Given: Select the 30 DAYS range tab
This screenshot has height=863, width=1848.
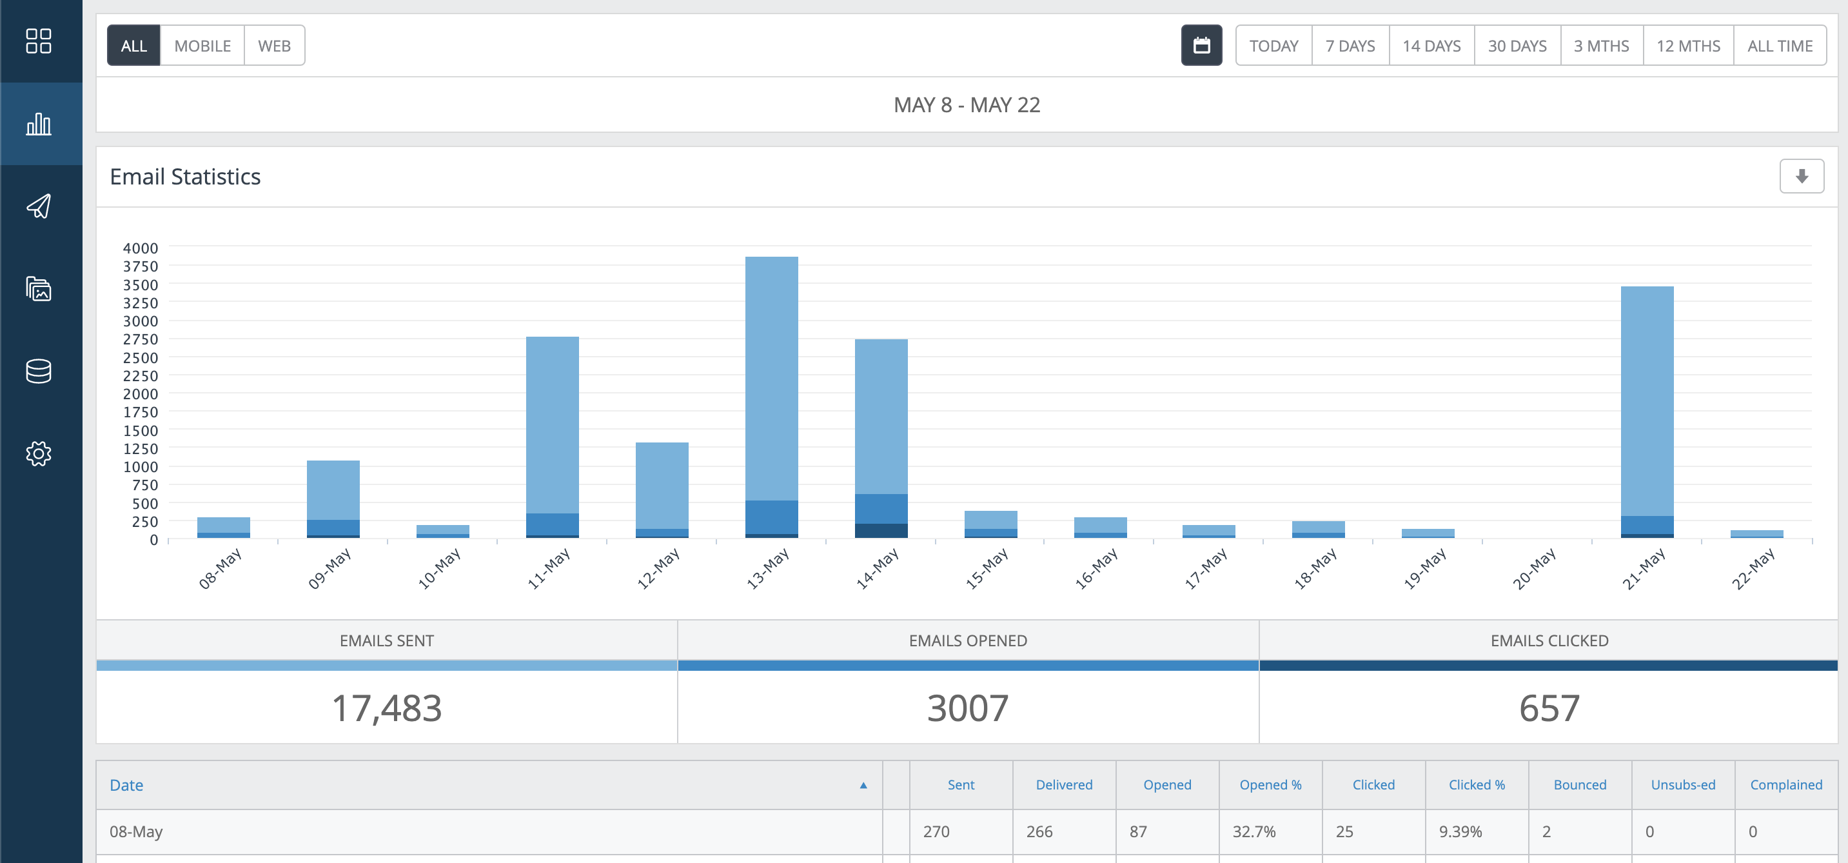Looking at the screenshot, I should coord(1517,46).
